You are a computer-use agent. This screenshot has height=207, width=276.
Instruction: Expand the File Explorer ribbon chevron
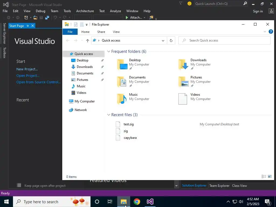[265, 32]
